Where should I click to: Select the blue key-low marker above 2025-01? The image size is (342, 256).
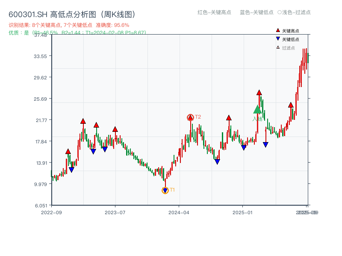click(244, 148)
